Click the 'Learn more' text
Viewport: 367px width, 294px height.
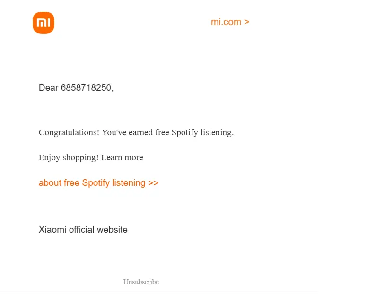point(122,157)
